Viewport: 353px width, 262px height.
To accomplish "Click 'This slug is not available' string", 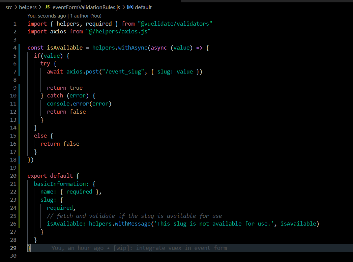I will click(214, 224).
